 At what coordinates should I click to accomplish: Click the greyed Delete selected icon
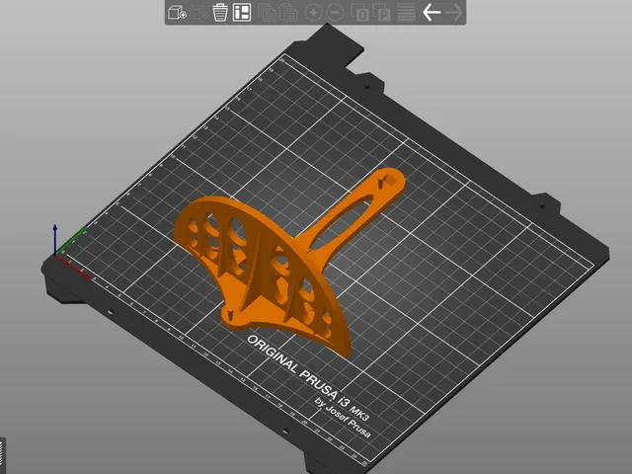click(x=198, y=13)
